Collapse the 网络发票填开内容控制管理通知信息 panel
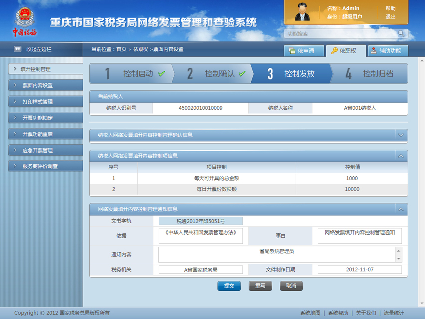This screenshot has height=319, width=425. coord(401,209)
